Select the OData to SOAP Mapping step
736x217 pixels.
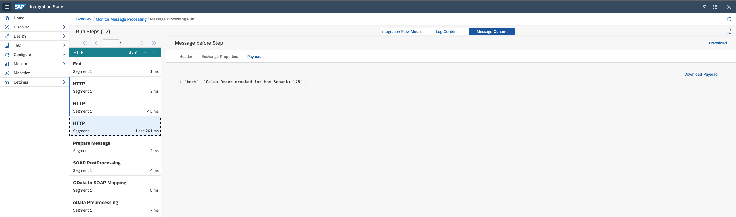[115, 186]
